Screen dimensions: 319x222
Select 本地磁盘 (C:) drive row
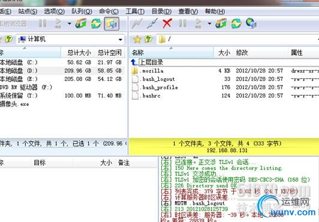[x=62, y=62]
